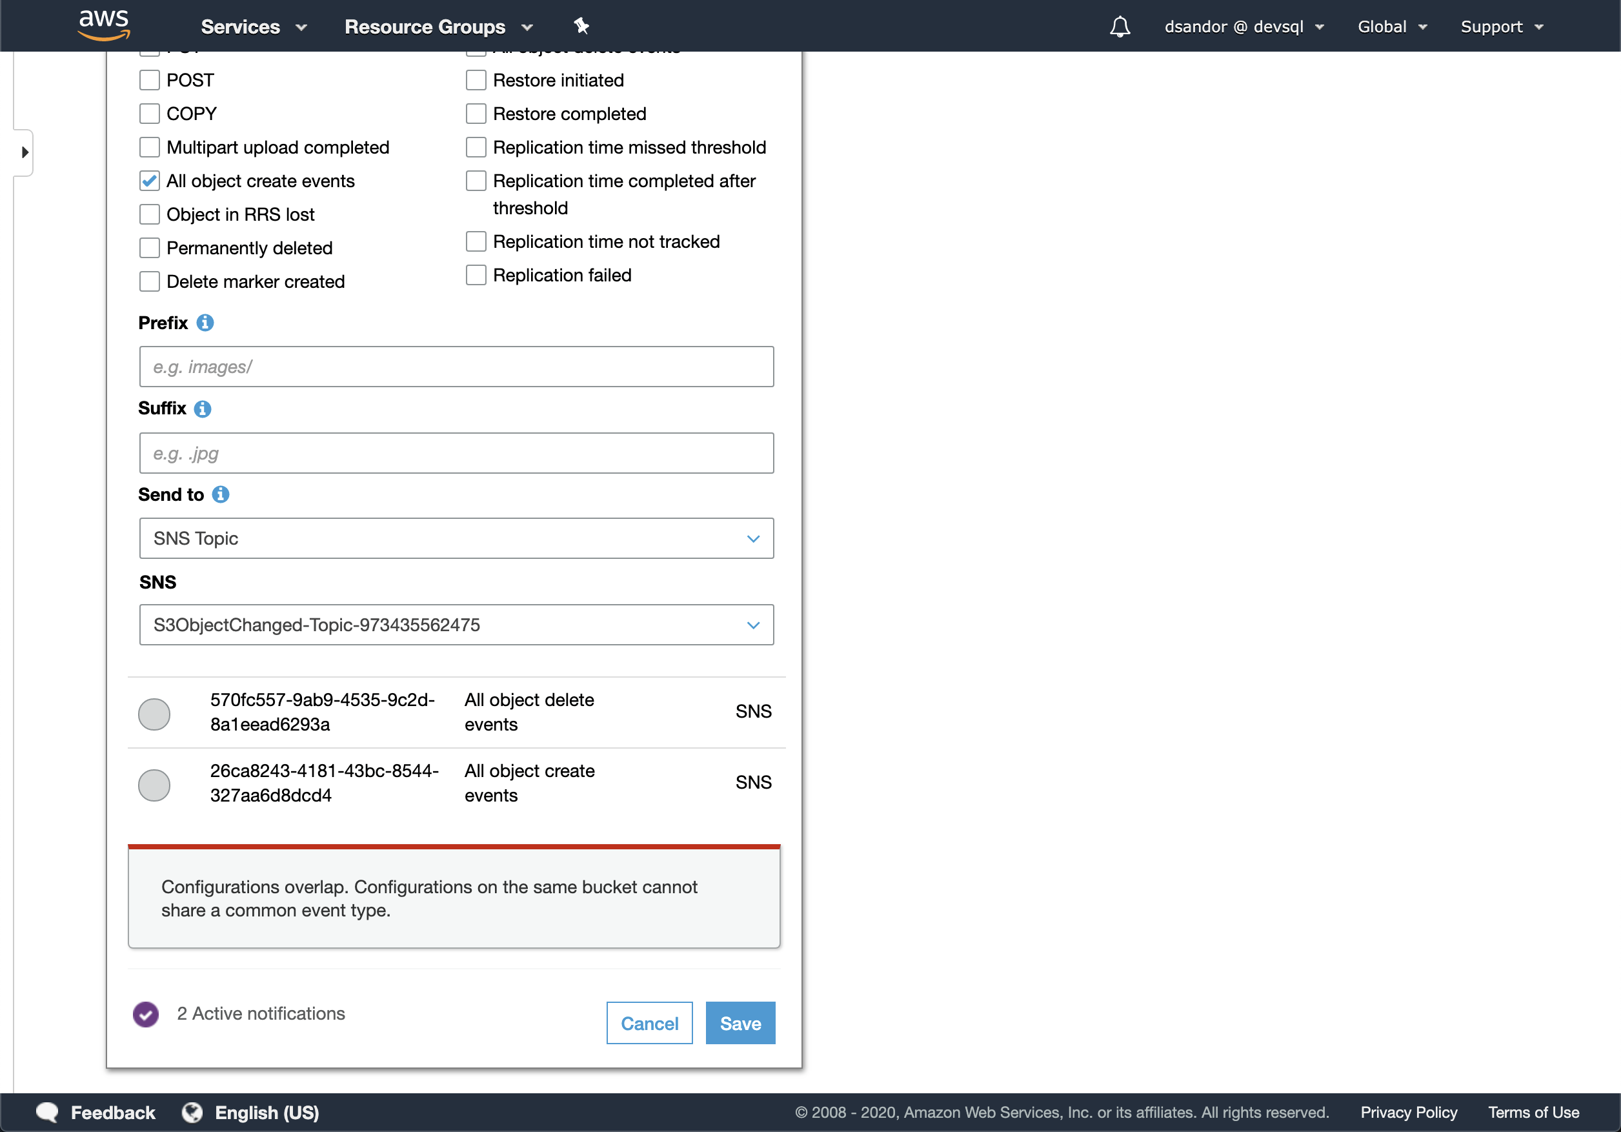
Task: Click into the Prefix text field
Action: 456,367
